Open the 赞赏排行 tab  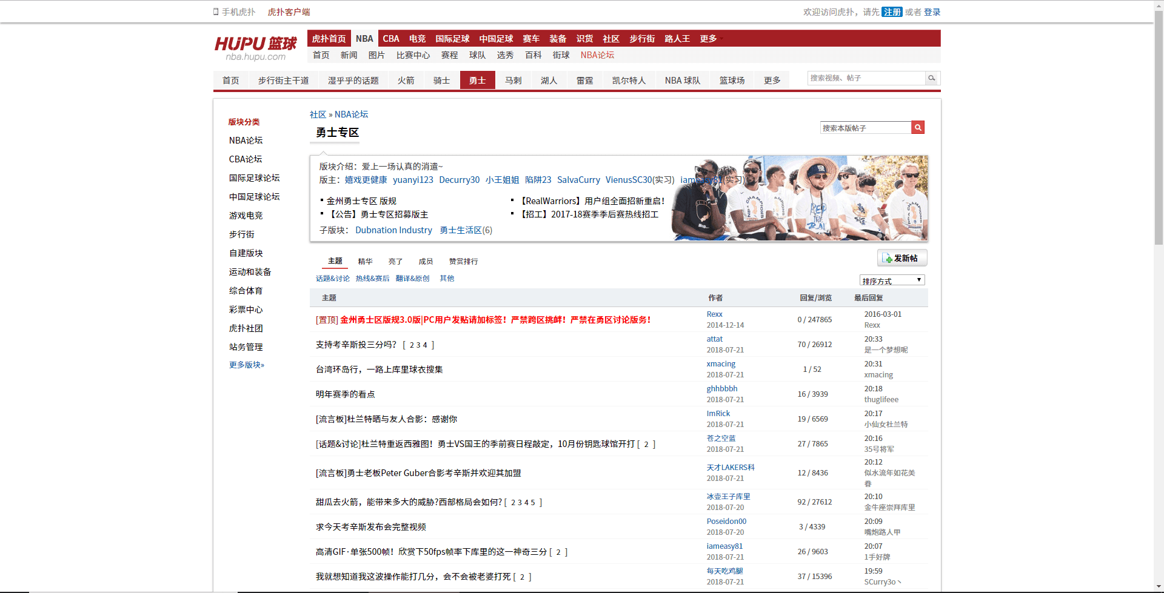pyautogui.click(x=463, y=262)
